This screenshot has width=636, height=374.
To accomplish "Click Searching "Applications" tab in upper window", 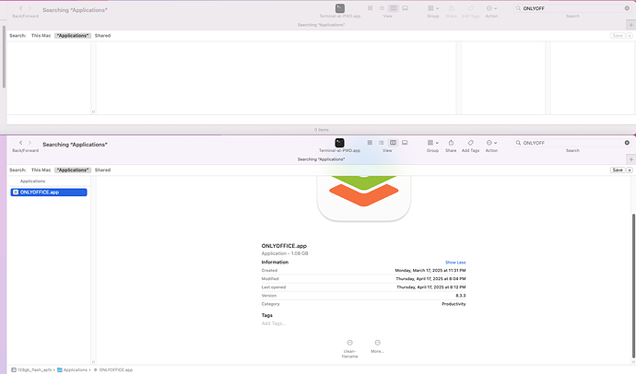I will tap(321, 25).
